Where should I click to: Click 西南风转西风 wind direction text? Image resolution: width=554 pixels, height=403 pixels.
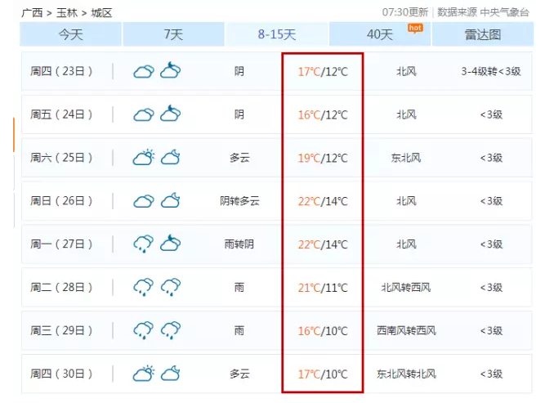(406, 330)
